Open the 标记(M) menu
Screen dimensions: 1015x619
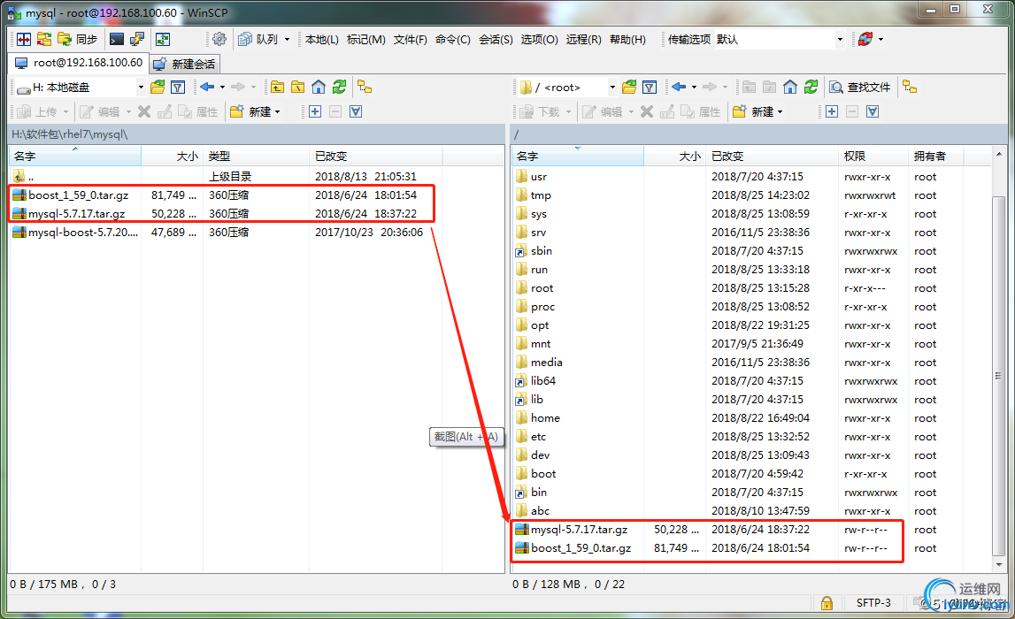[x=365, y=40]
